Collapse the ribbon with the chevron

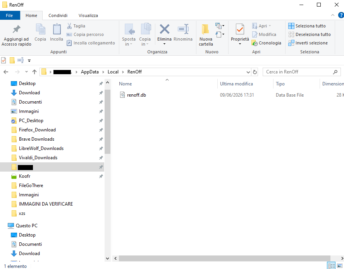click(333, 15)
